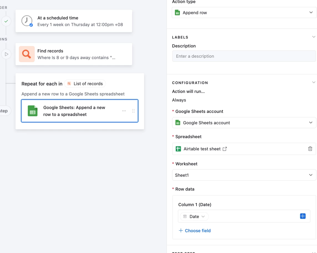Expand the Date token chevron
The width and height of the screenshot is (317, 253).
(203, 216)
